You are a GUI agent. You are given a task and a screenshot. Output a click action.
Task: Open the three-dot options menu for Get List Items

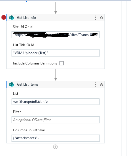click(95, 85)
